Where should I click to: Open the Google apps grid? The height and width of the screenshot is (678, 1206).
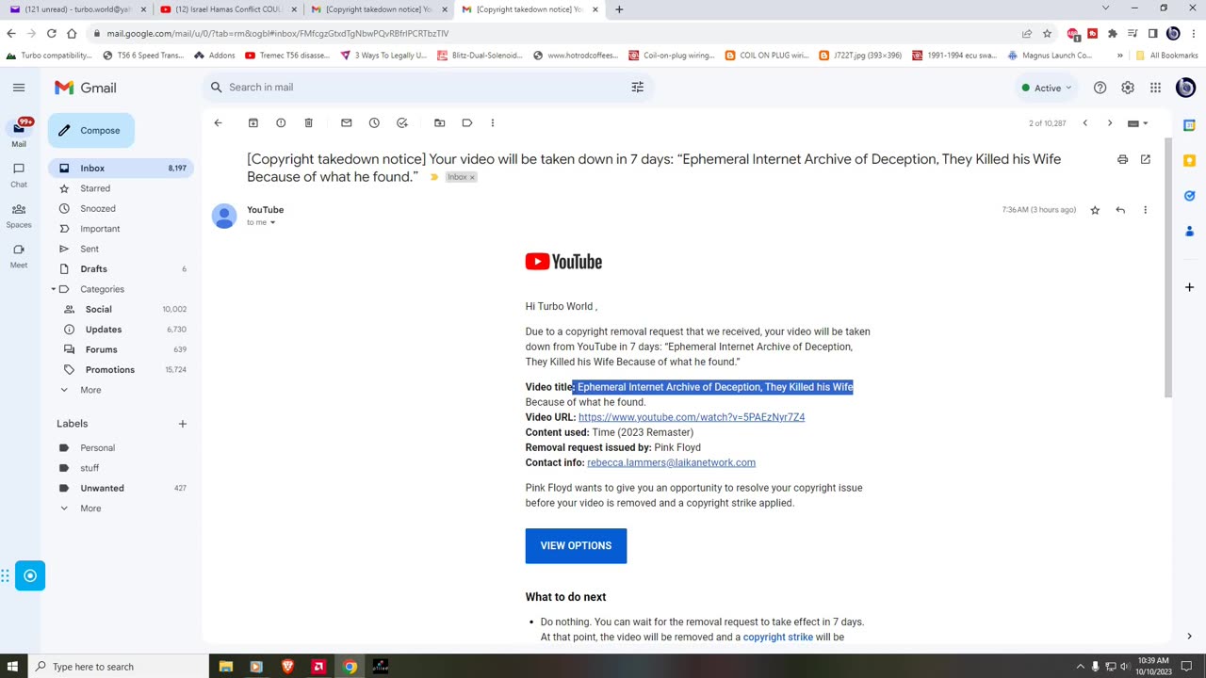(x=1156, y=88)
